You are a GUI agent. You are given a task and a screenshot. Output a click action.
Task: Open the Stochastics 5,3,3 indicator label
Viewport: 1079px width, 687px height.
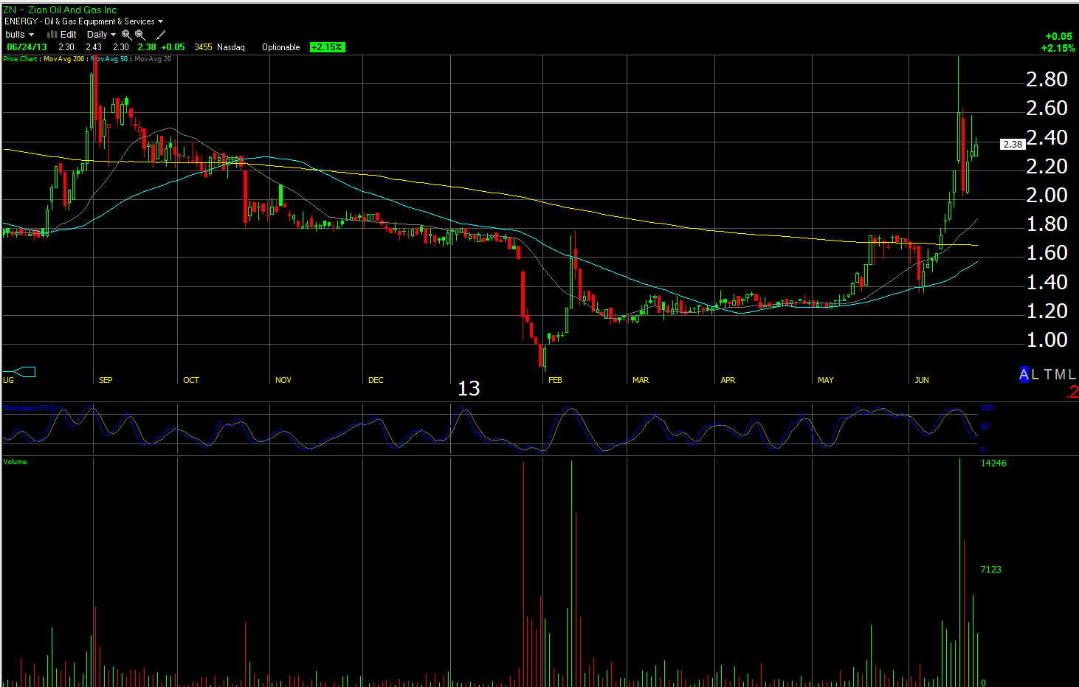pos(28,408)
